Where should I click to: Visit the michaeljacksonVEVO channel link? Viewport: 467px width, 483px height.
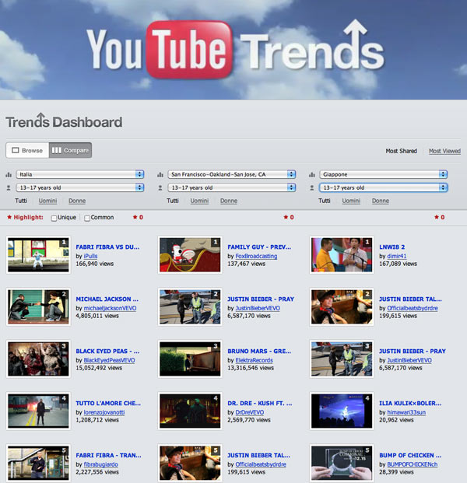[x=110, y=308]
